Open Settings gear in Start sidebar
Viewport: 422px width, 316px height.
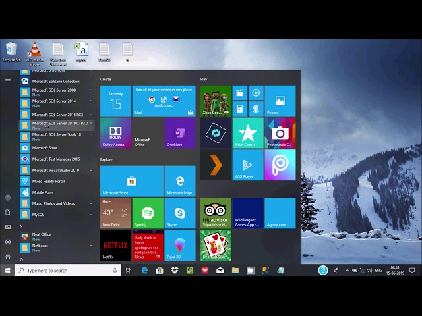click(8, 242)
